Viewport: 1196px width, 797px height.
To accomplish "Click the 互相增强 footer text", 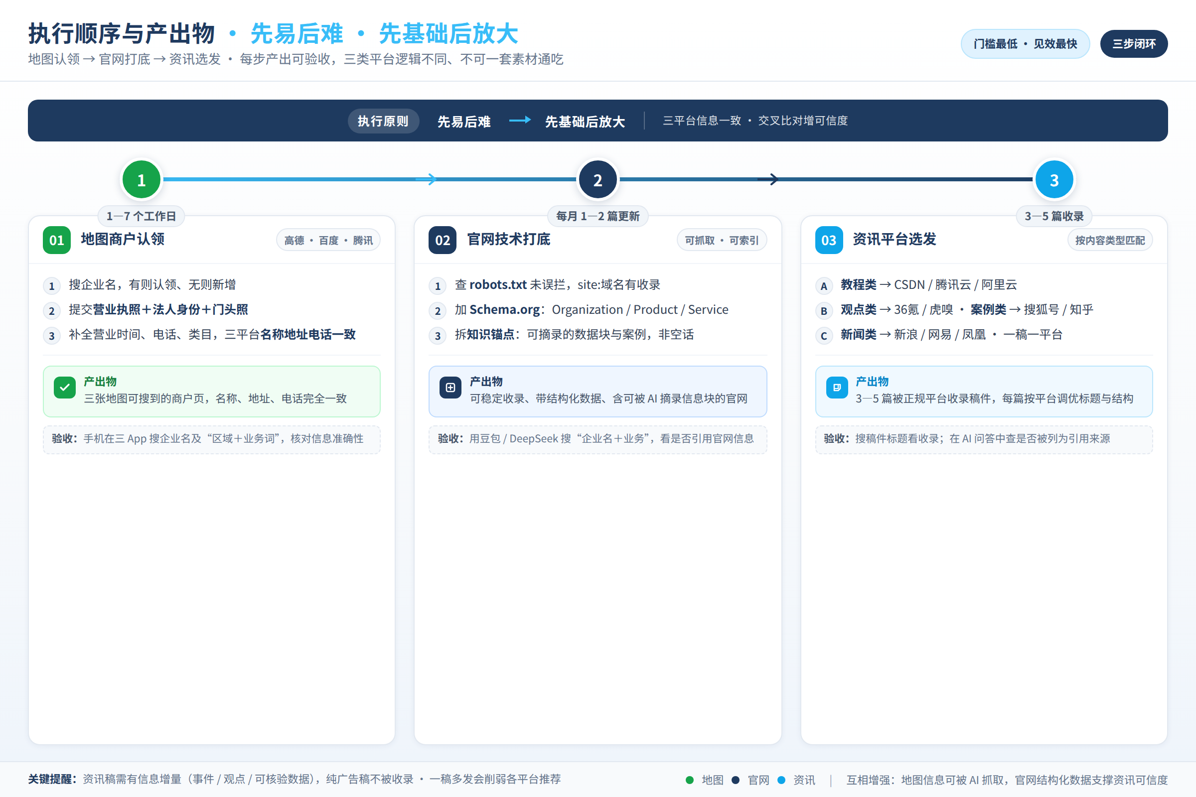I will pos(1007,780).
